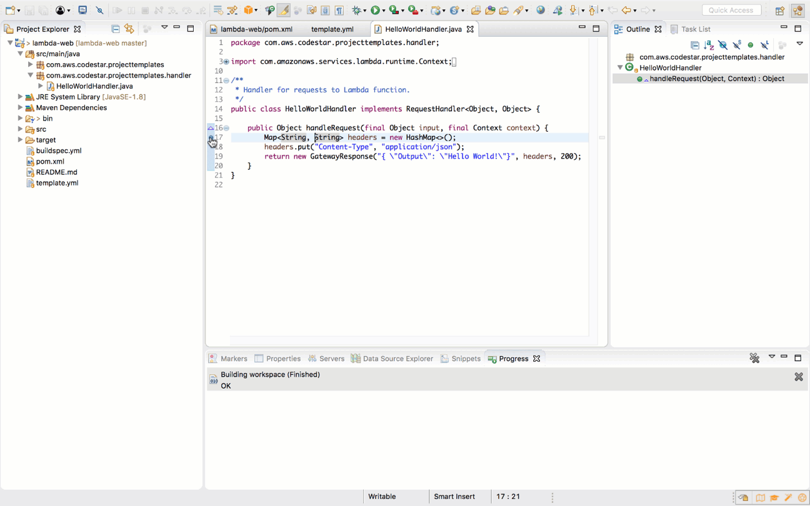Screen dimensions: 810x506
Task: Toggle Hide Fields in Outline toolbar
Action: click(723, 45)
